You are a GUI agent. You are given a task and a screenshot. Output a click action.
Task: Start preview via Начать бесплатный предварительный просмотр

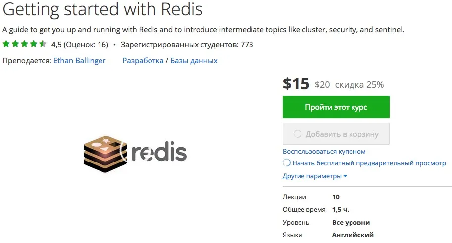click(x=369, y=163)
